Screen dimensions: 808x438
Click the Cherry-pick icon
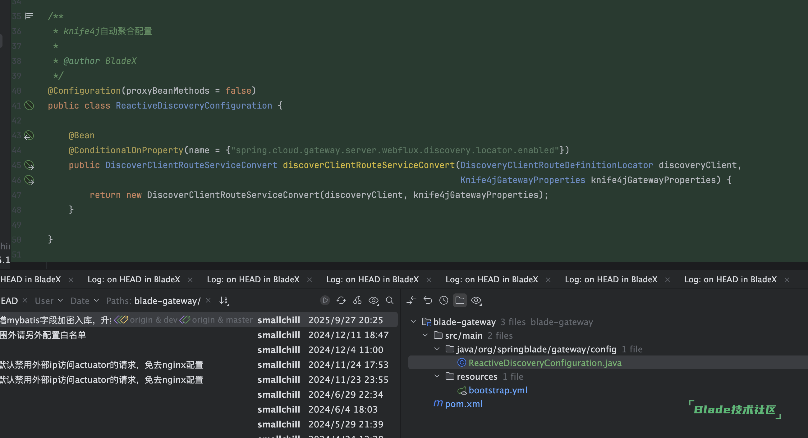click(357, 301)
